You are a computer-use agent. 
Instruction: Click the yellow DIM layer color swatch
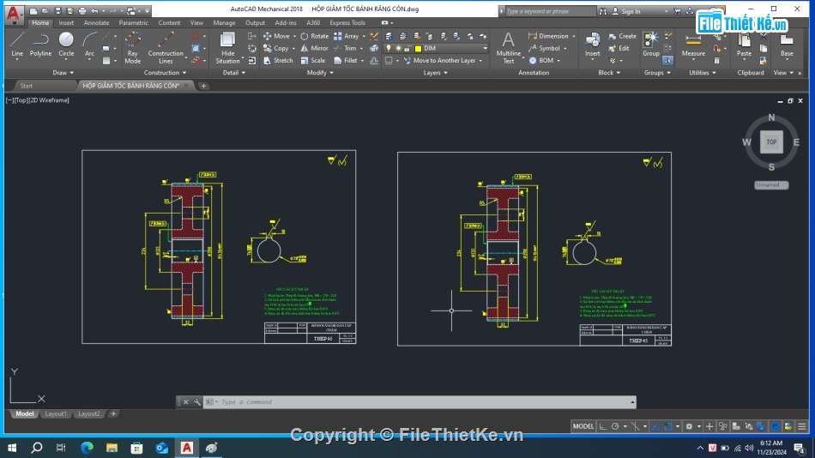click(x=418, y=48)
